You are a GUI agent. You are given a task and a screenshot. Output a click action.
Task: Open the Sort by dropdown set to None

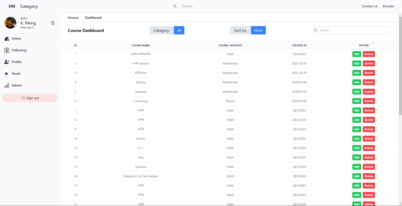258,31
